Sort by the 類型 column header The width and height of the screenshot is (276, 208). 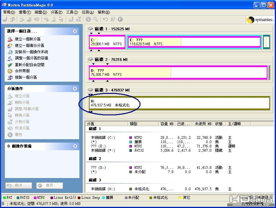tap(143, 124)
